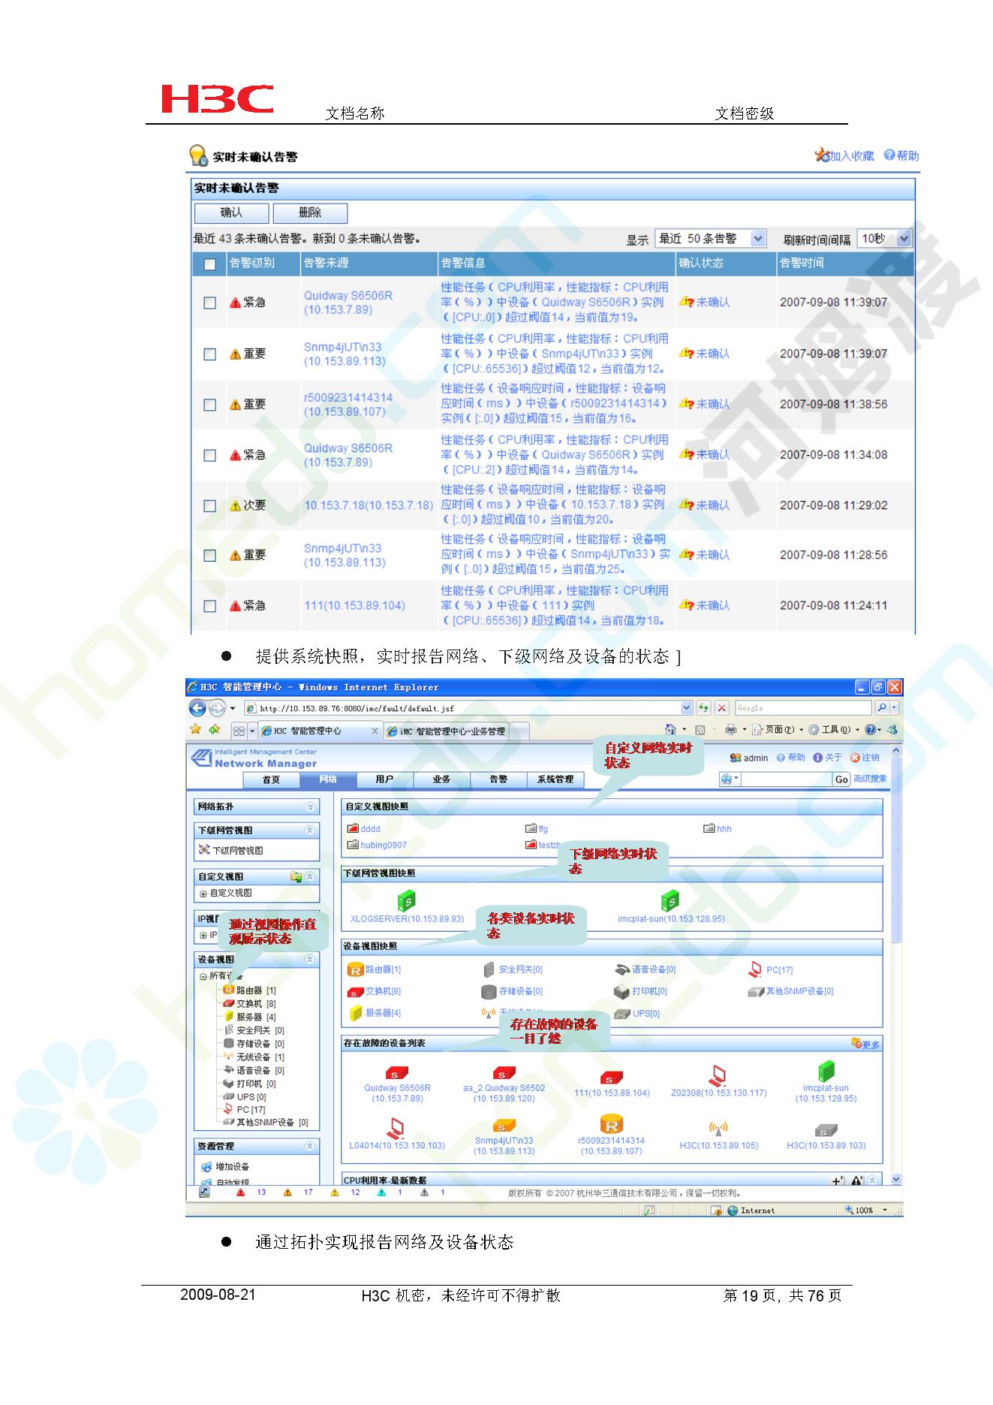993x1405 pixels.
Task: Expand the 网络拓扑 panel chevron
Action: pyautogui.click(x=311, y=807)
